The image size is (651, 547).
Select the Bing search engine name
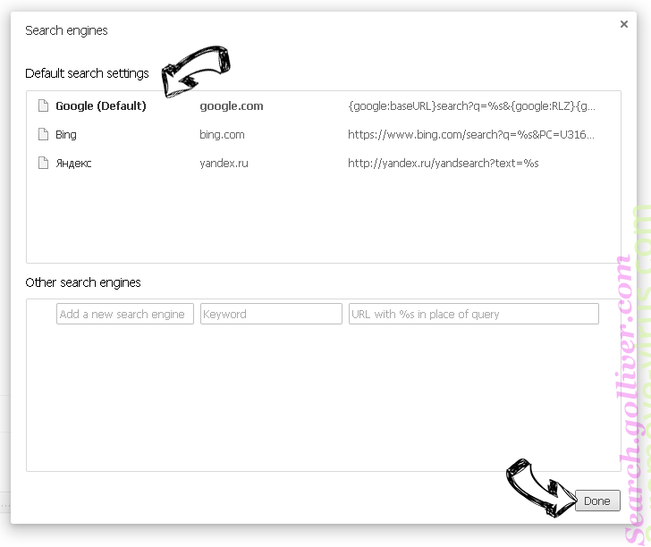pos(66,134)
